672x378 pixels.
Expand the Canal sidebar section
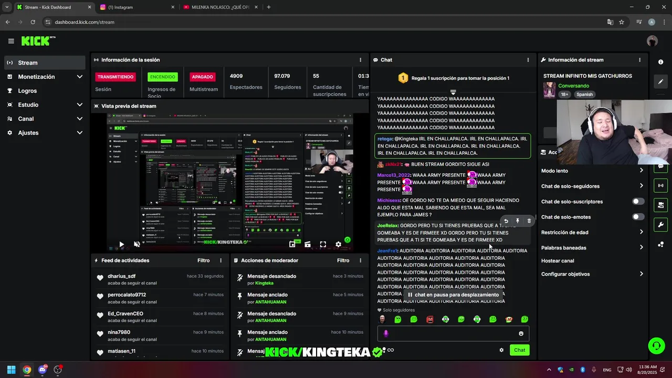coord(45,119)
